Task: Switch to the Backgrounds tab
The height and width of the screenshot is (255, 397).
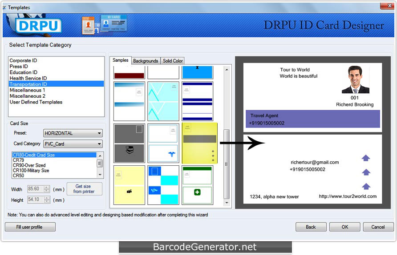Action: tap(146, 61)
